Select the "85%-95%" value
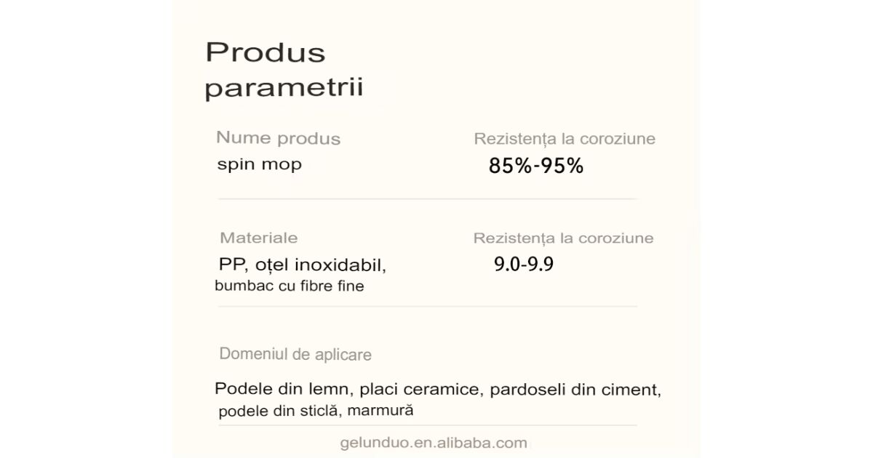This screenshot has width=873, height=458. click(x=535, y=166)
